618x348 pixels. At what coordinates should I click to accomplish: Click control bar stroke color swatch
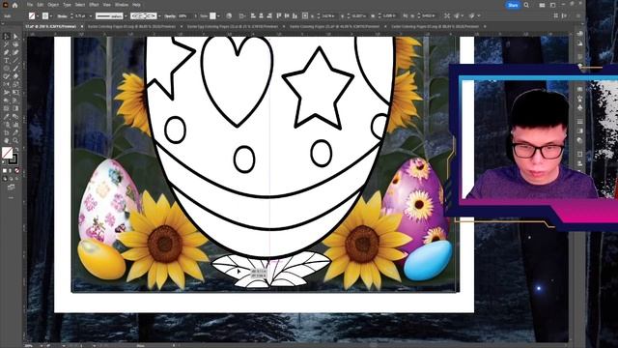click(45, 15)
